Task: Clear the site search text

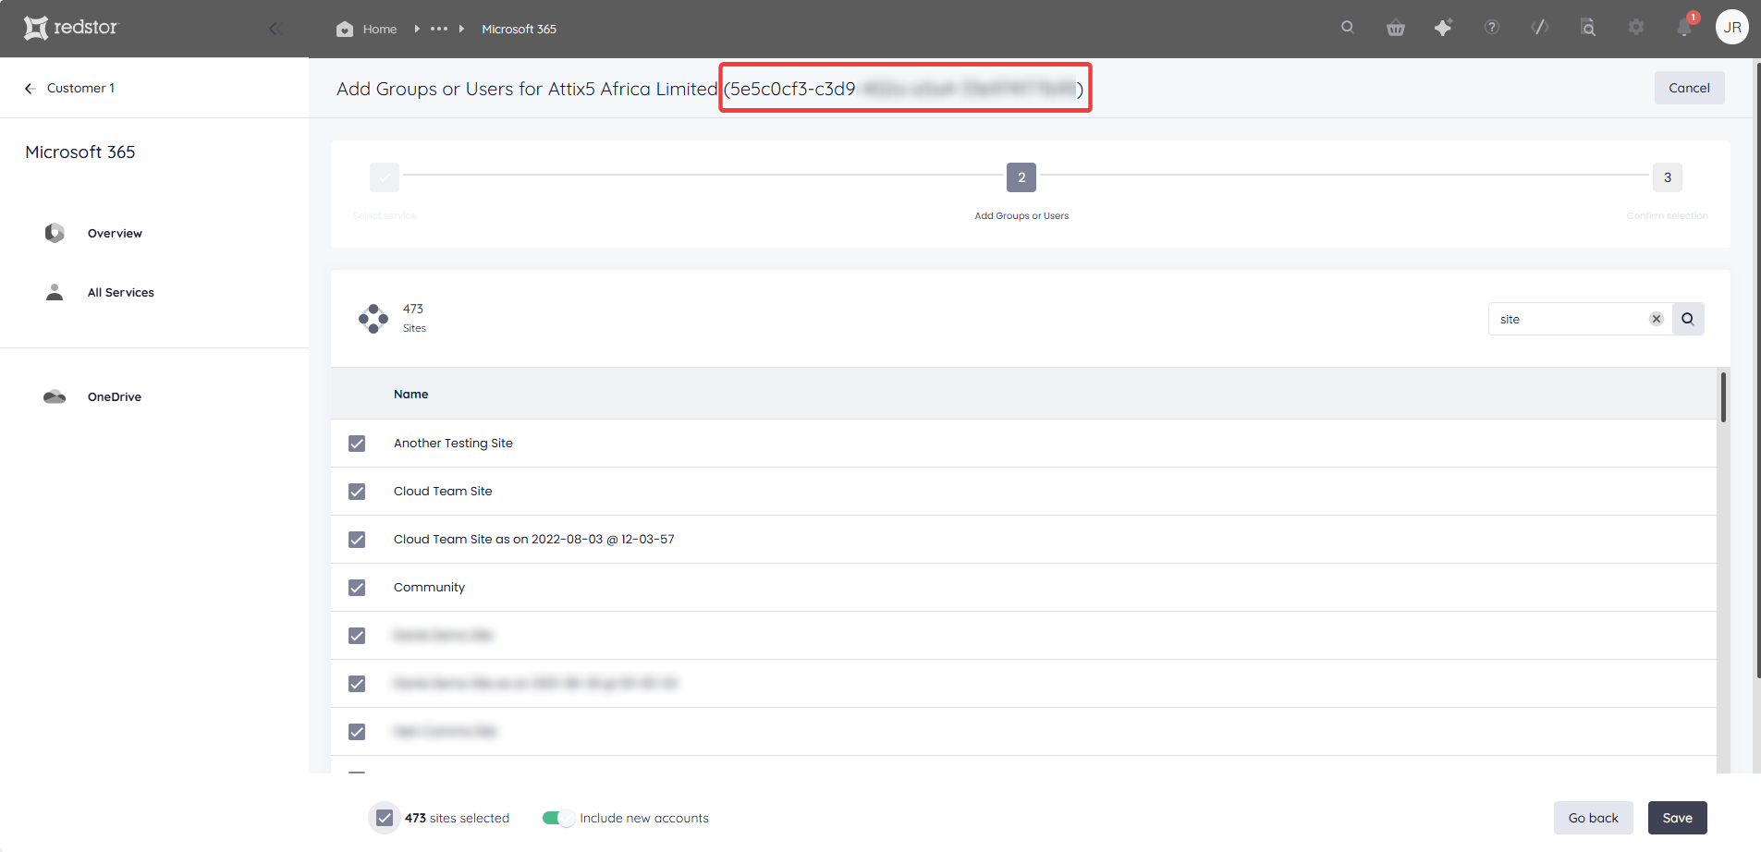Action: (1657, 319)
